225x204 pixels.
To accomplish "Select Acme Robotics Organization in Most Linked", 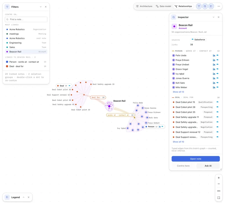I will (26, 30).
